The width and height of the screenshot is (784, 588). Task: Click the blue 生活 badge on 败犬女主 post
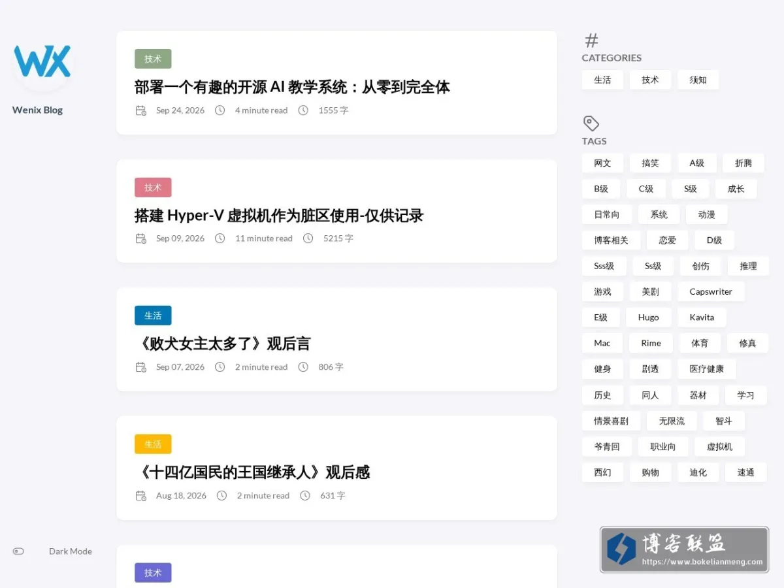153,316
